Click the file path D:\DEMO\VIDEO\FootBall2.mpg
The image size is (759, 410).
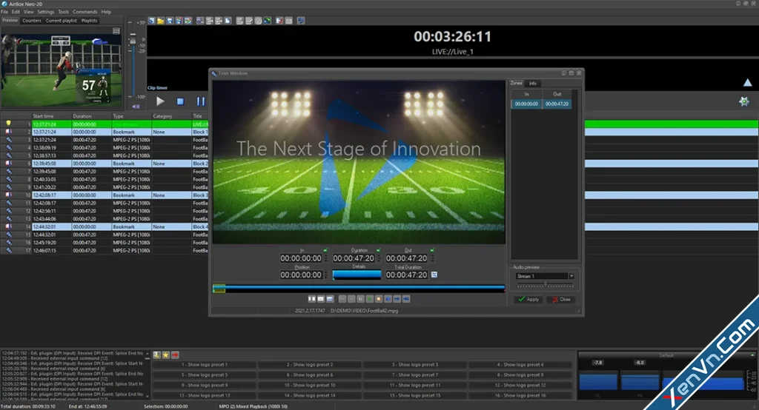364,311
